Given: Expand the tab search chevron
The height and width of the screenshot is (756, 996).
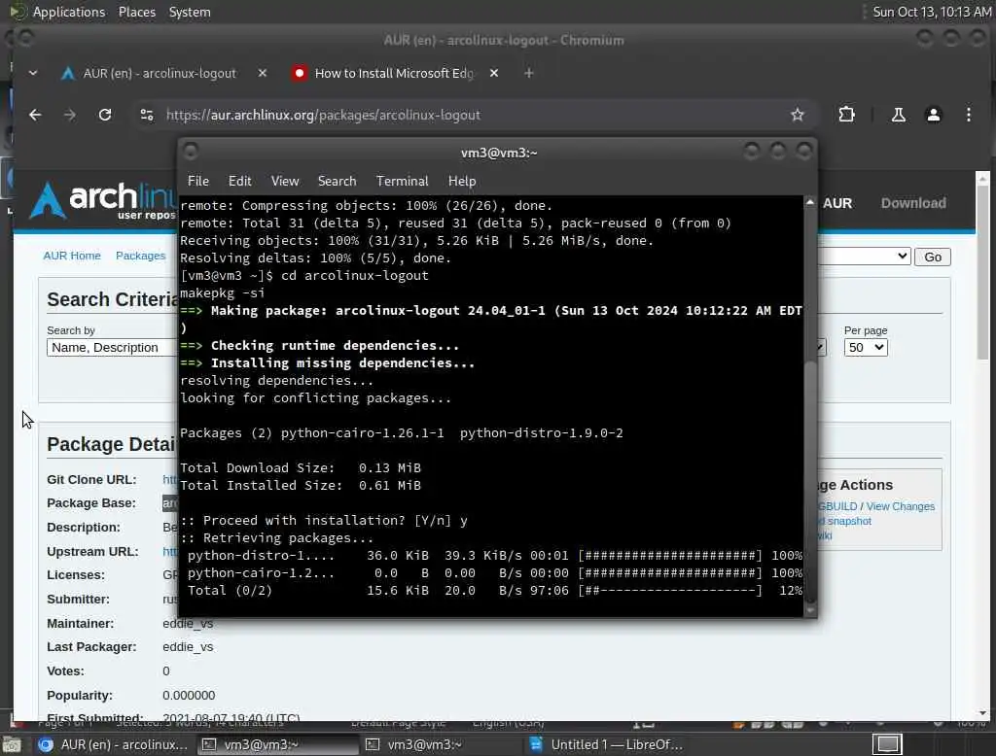Looking at the screenshot, I should pos(33,73).
